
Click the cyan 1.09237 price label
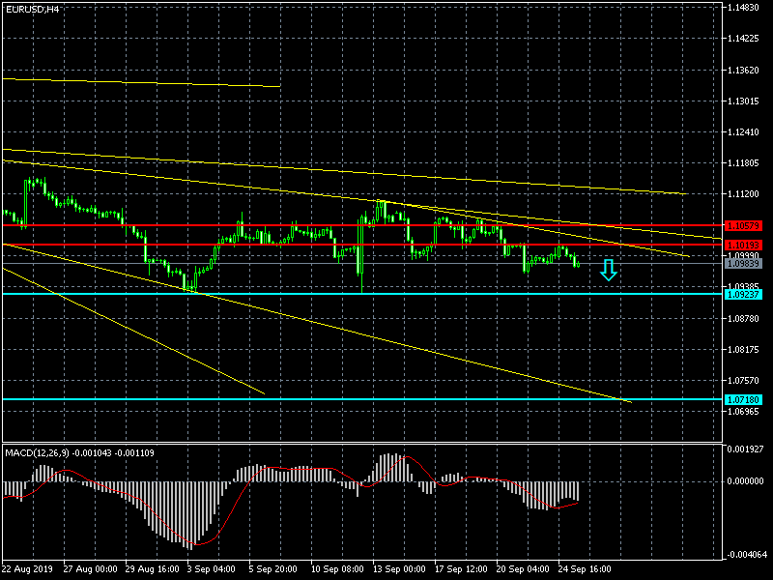click(743, 294)
